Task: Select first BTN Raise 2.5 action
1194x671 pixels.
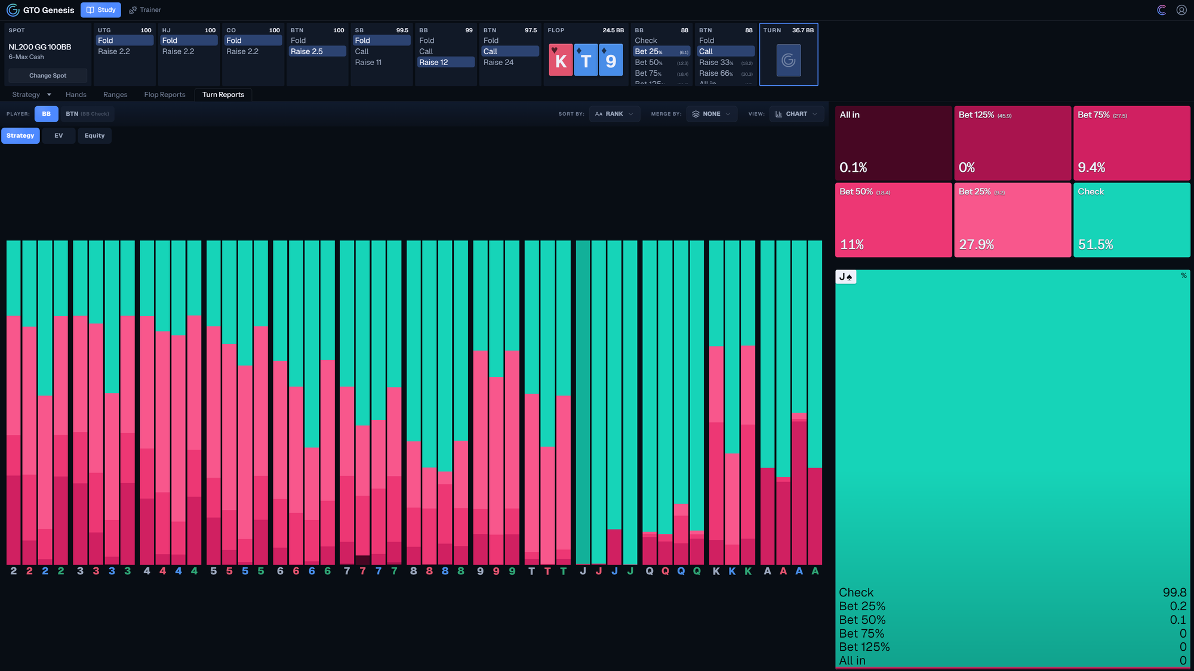Action: coord(317,52)
